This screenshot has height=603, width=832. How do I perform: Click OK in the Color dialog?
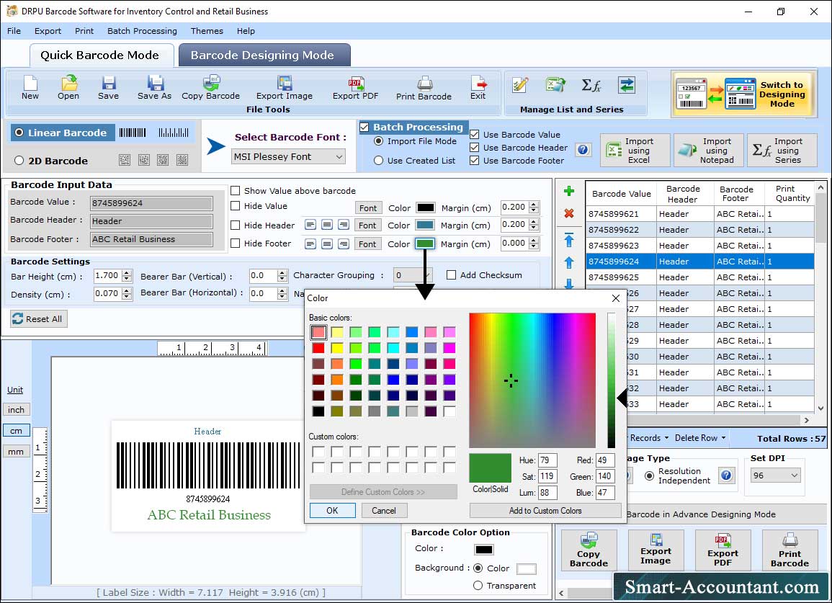pos(332,511)
